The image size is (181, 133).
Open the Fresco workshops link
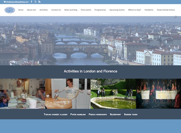coord(98,114)
